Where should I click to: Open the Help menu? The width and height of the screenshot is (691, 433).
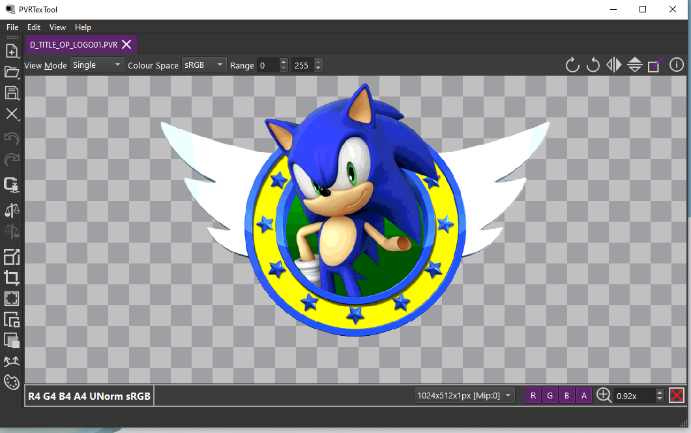tap(83, 27)
